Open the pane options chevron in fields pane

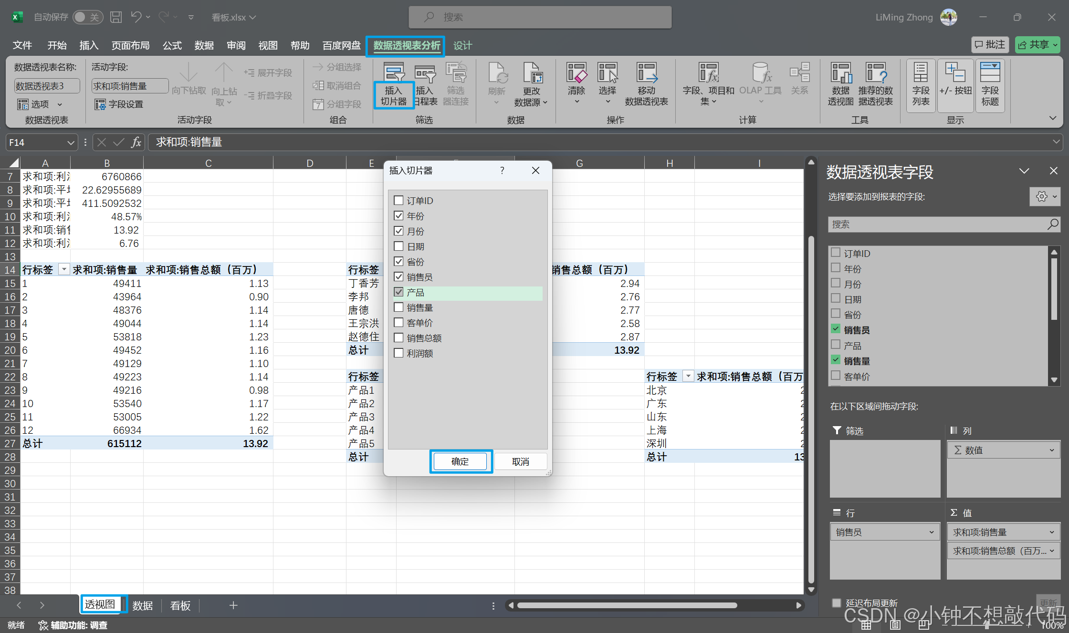click(1024, 171)
